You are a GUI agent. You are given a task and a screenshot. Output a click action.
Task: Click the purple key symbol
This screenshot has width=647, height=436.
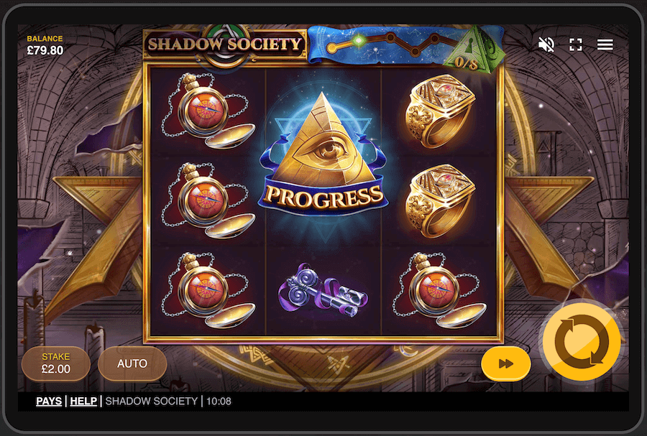(323, 290)
